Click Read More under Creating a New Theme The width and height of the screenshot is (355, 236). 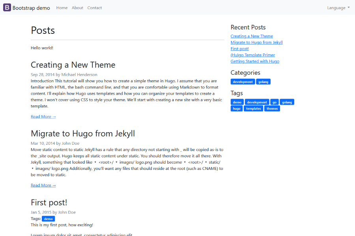pyautogui.click(x=43, y=117)
